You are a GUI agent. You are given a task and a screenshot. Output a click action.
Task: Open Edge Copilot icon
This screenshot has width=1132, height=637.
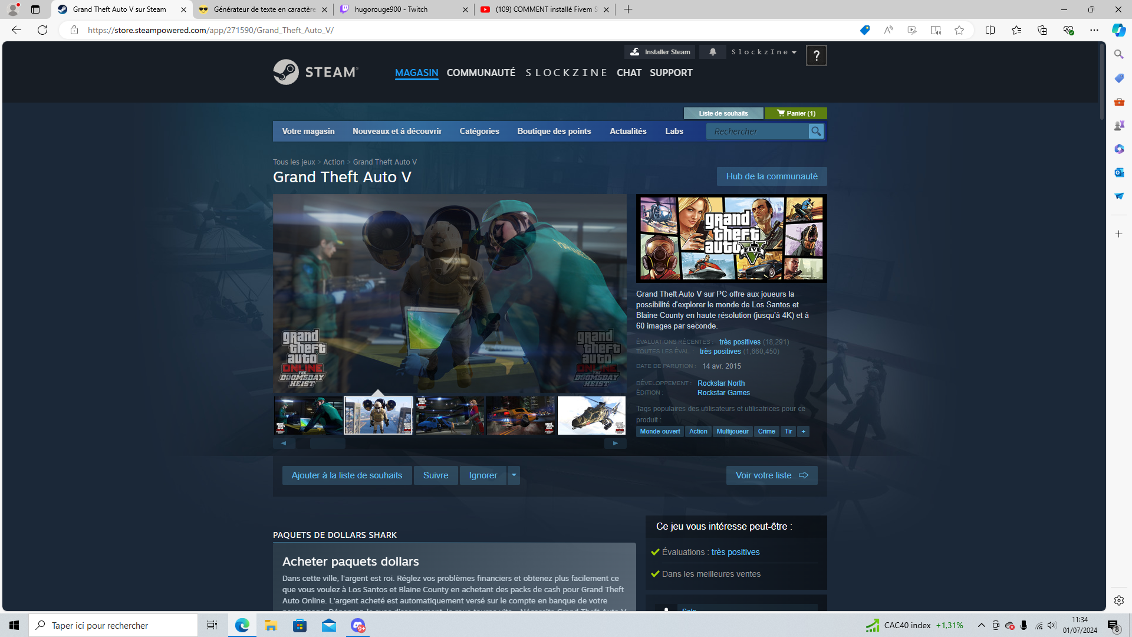tap(1118, 30)
